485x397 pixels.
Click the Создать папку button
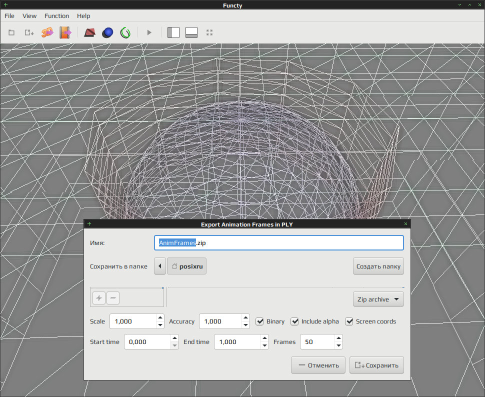[378, 266]
